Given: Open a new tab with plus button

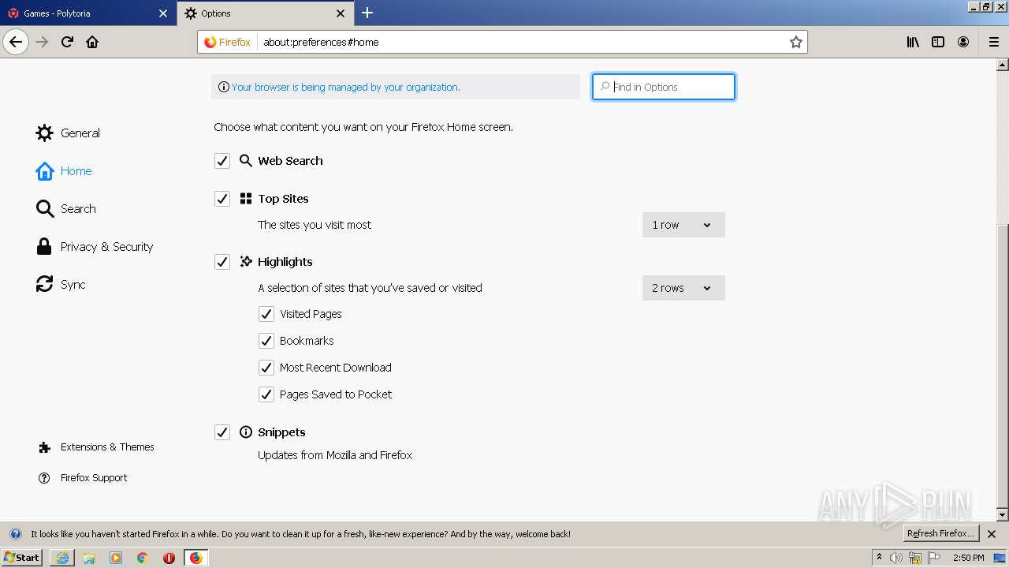Looking at the screenshot, I should pyautogui.click(x=367, y=13).
